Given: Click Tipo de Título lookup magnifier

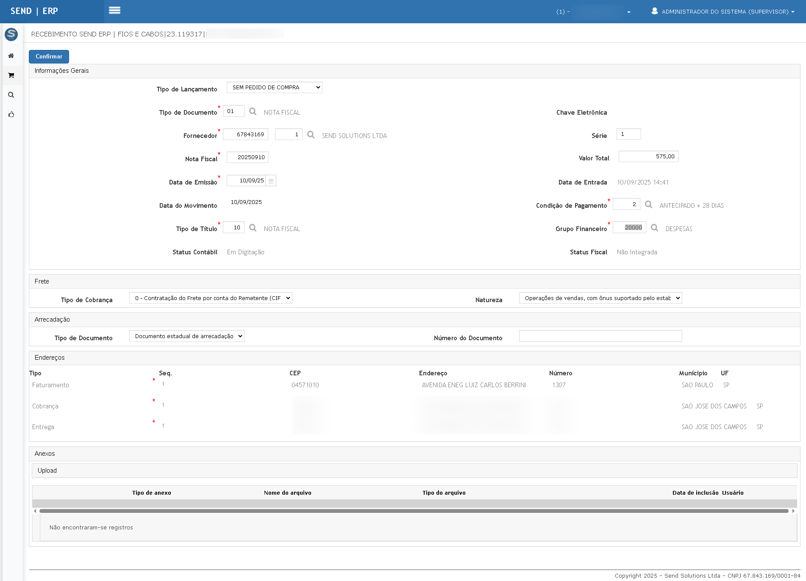Looking at the screenshot, I should [253, 228].
